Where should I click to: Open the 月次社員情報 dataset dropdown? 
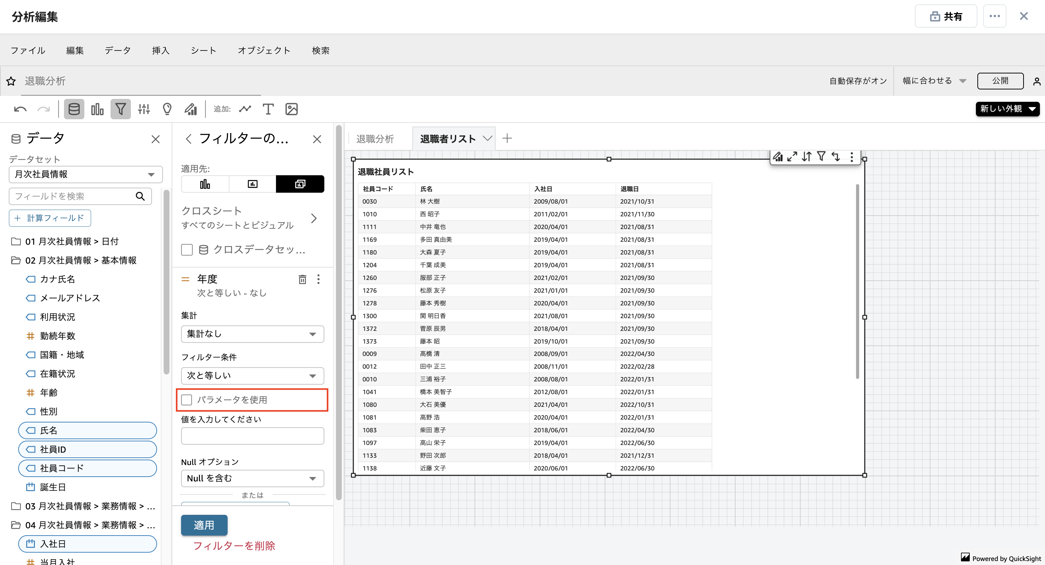point(85,174)
